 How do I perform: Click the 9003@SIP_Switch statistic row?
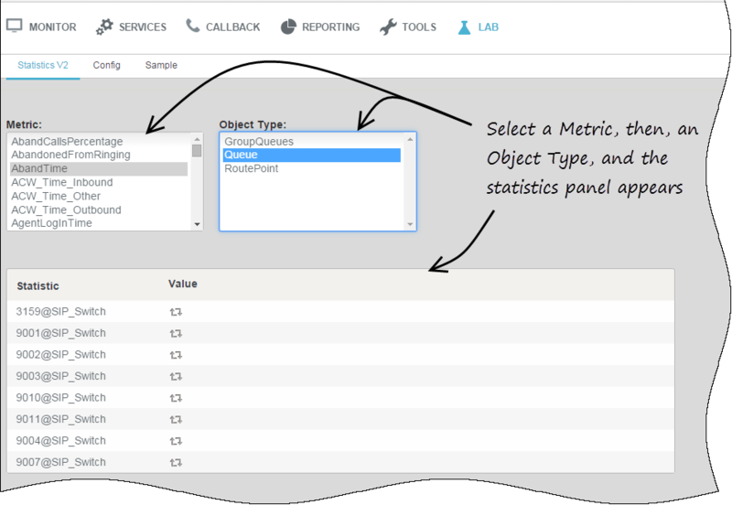(x=340, y=376)
